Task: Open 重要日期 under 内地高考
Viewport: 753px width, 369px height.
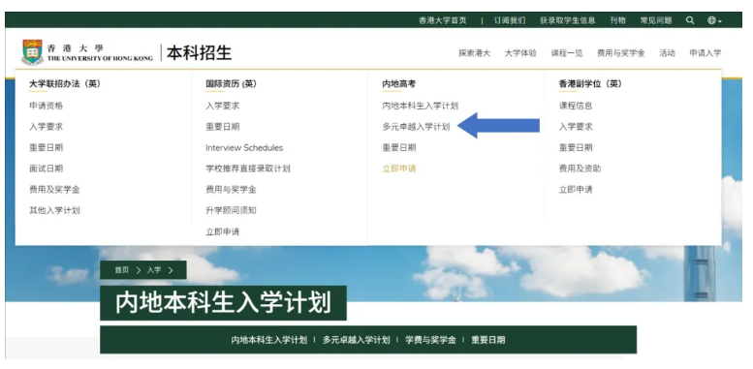Action: [399, 148]
